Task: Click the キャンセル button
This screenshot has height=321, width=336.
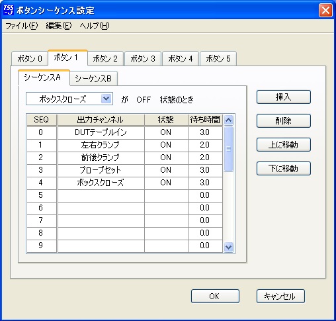Action: [280, 296]
